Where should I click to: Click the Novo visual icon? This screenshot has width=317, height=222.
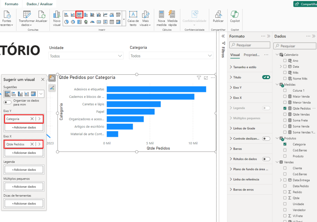[x=57, y=15]
